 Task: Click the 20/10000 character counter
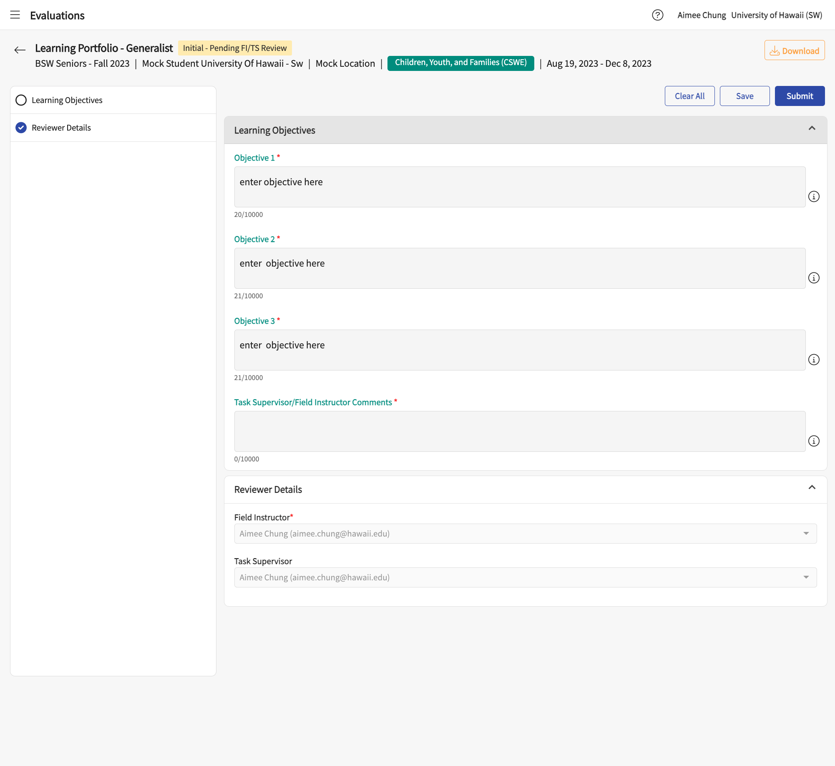(249, 214)
